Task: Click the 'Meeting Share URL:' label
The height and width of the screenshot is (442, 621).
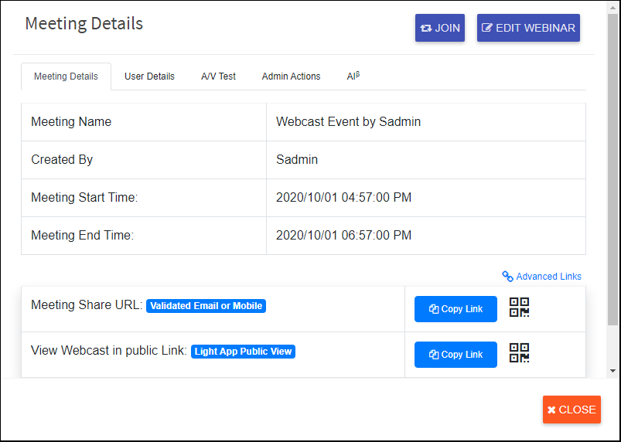Action: coord(87,305)
